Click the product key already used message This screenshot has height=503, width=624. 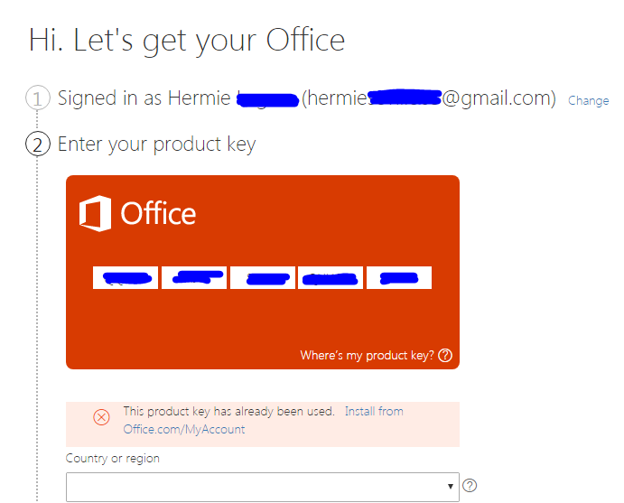tap(228, 411)
